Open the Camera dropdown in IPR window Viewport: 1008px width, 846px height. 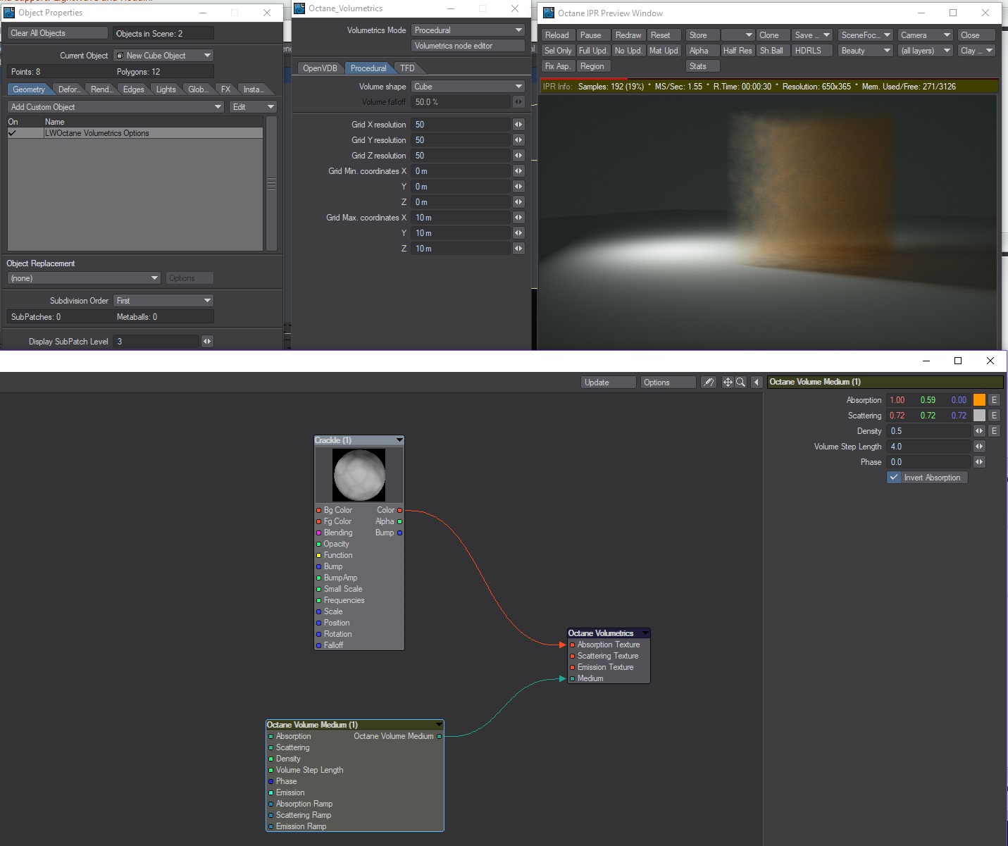925,35
